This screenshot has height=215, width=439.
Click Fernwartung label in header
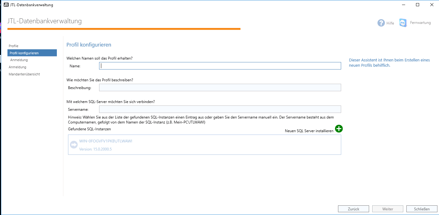[420, 23]
